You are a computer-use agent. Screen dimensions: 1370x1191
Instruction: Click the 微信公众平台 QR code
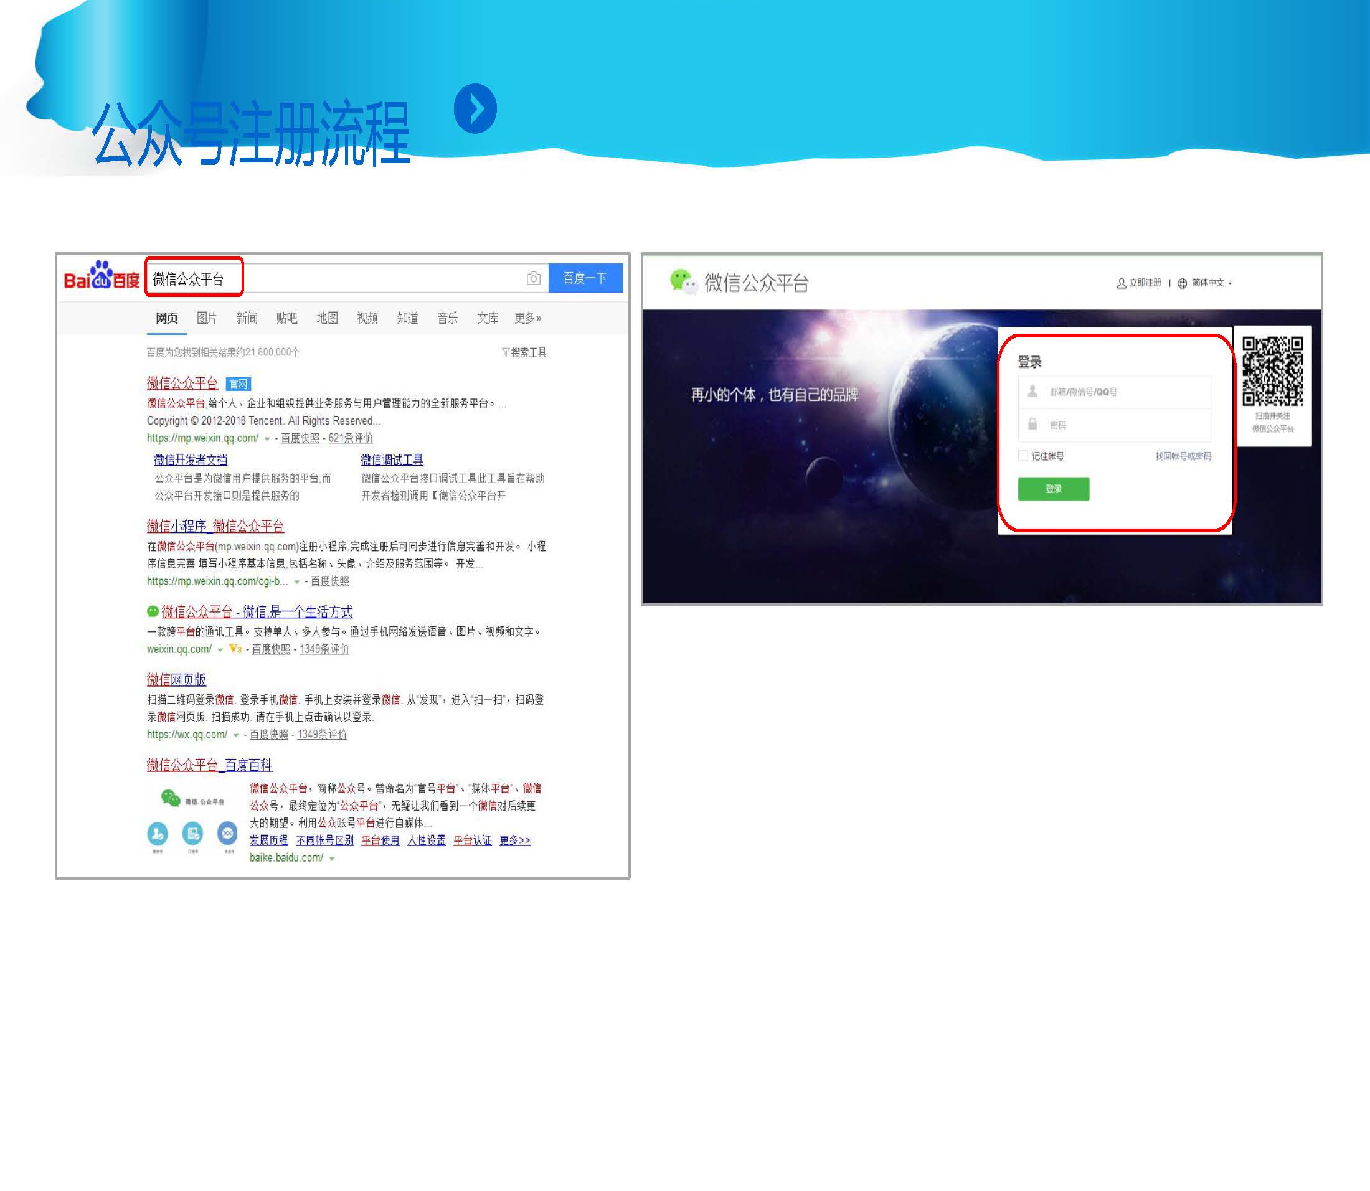(1272, 371)
